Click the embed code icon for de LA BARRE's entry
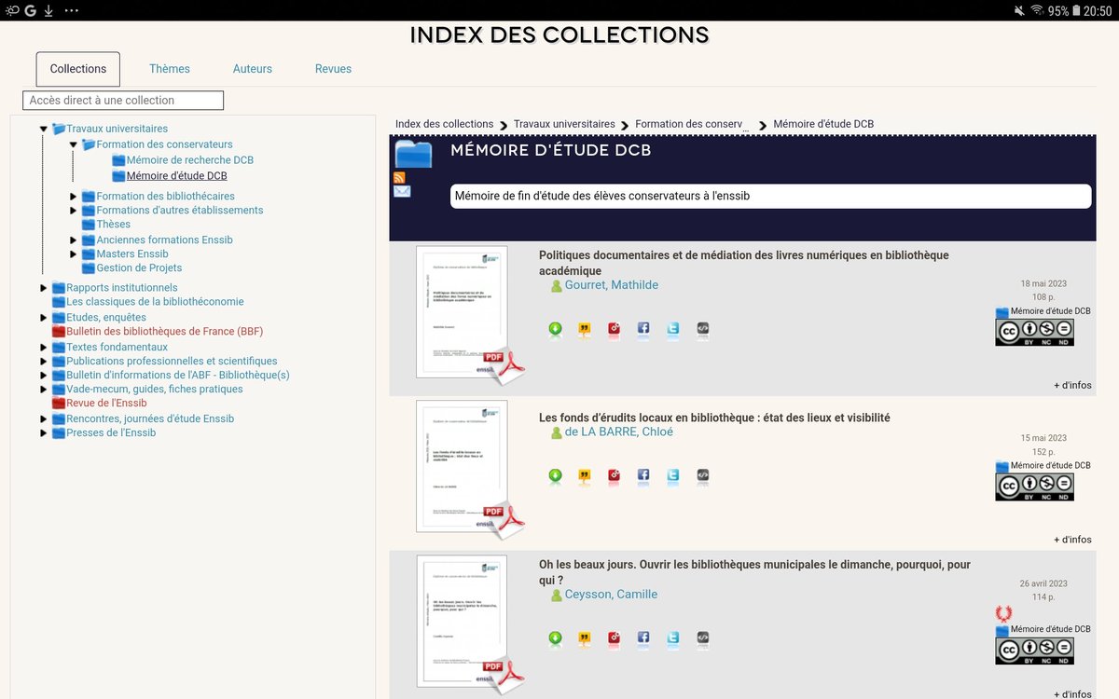Image resolution: width=1119 pixels, height=699 pixels. click(703, 475)
